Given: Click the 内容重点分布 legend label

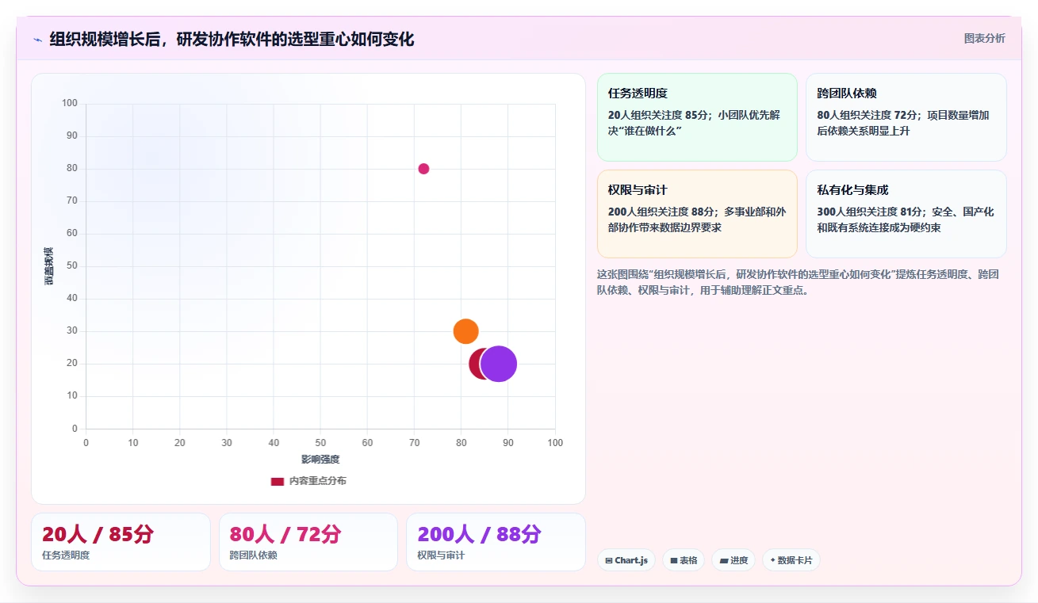Looking at the screenshot, I should tap(317, 481).
